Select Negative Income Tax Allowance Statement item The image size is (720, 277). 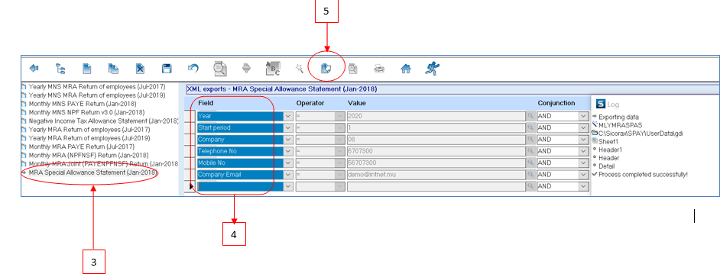click(x=103, y=121)
